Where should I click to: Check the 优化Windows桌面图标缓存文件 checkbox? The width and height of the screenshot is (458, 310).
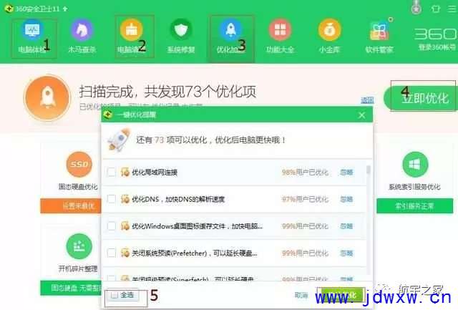point(112,226)
